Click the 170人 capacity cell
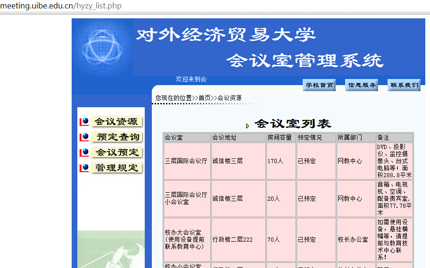Image resolution: width=430 pixels, height=268 pixels. [281, 161]
